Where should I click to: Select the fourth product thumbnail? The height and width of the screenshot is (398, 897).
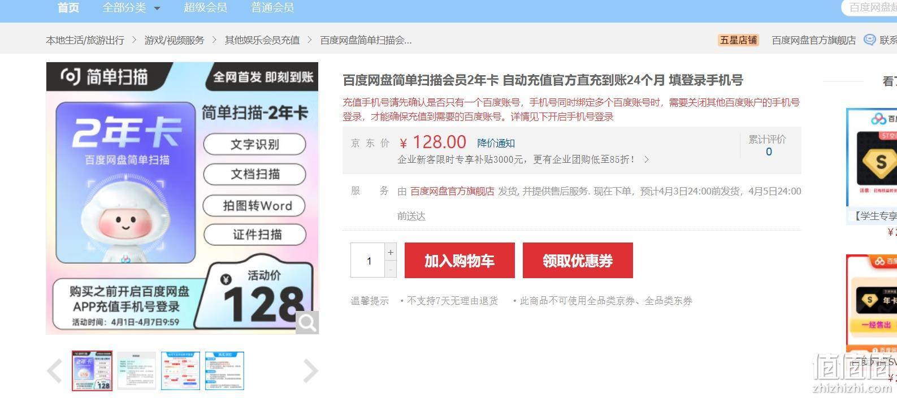[224, 371]
